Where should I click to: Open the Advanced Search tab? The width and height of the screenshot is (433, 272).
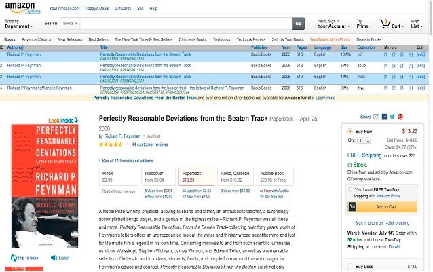coord(37,39)
